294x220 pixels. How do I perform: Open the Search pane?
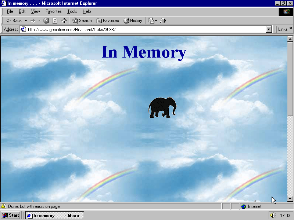click(82, 21)
